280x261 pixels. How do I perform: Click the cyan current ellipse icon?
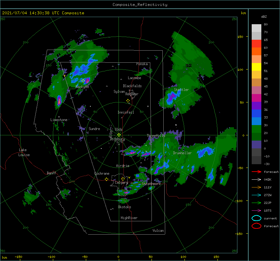coord(256,218)
